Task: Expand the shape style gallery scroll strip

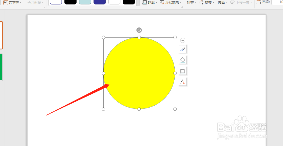Action: tap(138, 3)
